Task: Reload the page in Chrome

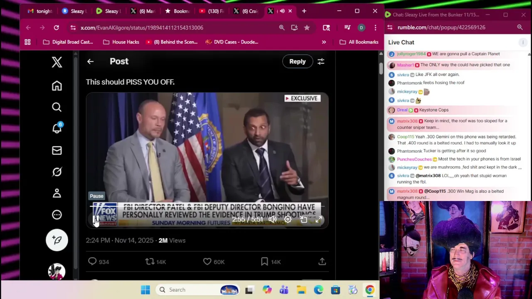Action: click(56, 27)
